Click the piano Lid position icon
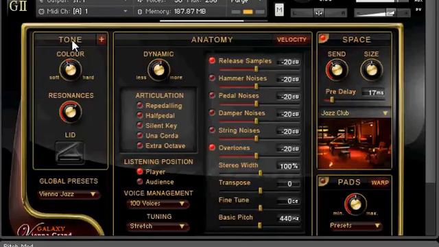The height and width of the screenshot is (247, 439). coord(70,152)
